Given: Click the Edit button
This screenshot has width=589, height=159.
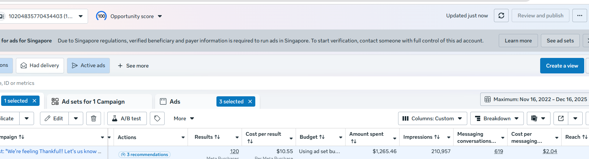Looking at the screenshot, I should (54, 118).
